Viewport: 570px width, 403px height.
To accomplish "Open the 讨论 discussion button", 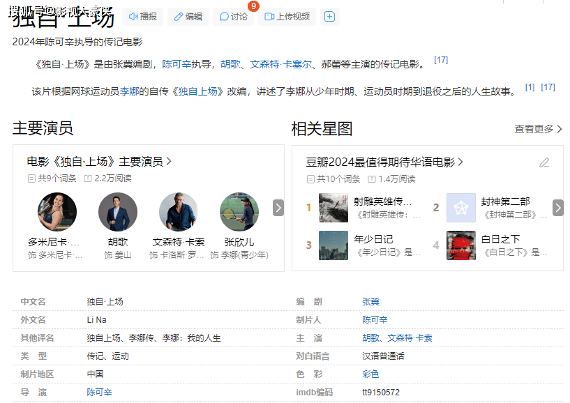I will click(234, 17).
